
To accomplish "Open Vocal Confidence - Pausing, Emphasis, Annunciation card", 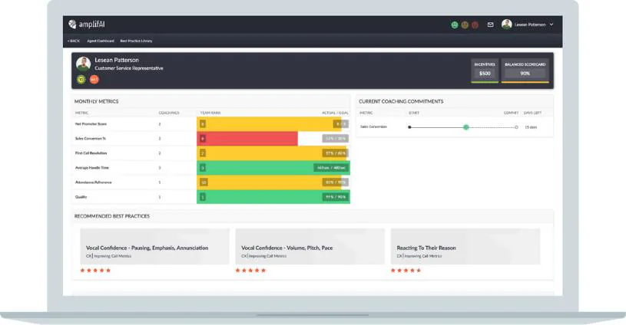I will pyautogui.click(x=154, y=246).
